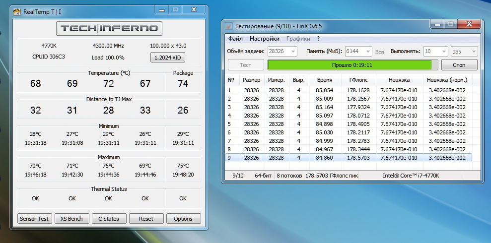
Task: Click maximum timestamp 19:48:20
Action: [183, 175]
